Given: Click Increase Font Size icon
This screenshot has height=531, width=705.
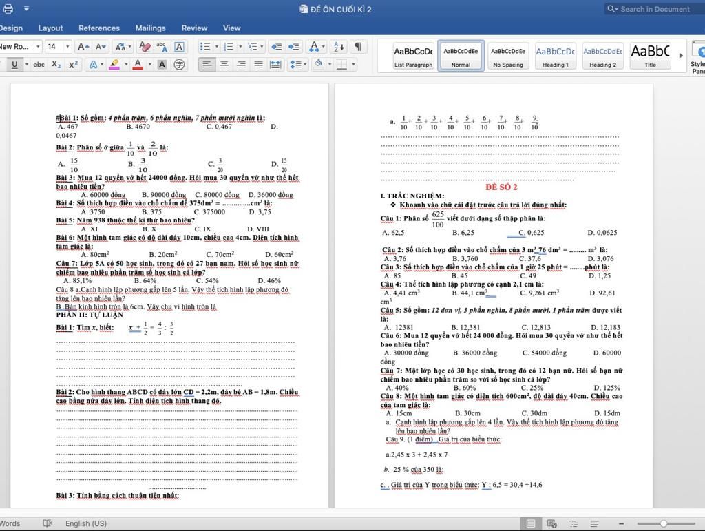Looking at the screenshot, I should pyautogui.click(x=83, y=46).
